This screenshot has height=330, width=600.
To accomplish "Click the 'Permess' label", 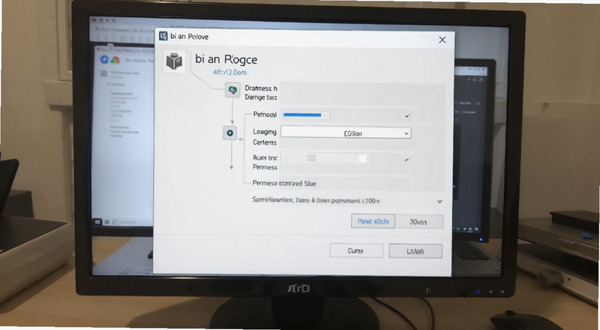I will [x=265, y=167].
